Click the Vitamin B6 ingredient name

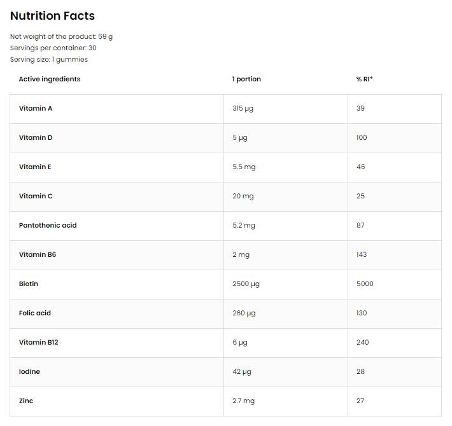(x=38, y=255)
